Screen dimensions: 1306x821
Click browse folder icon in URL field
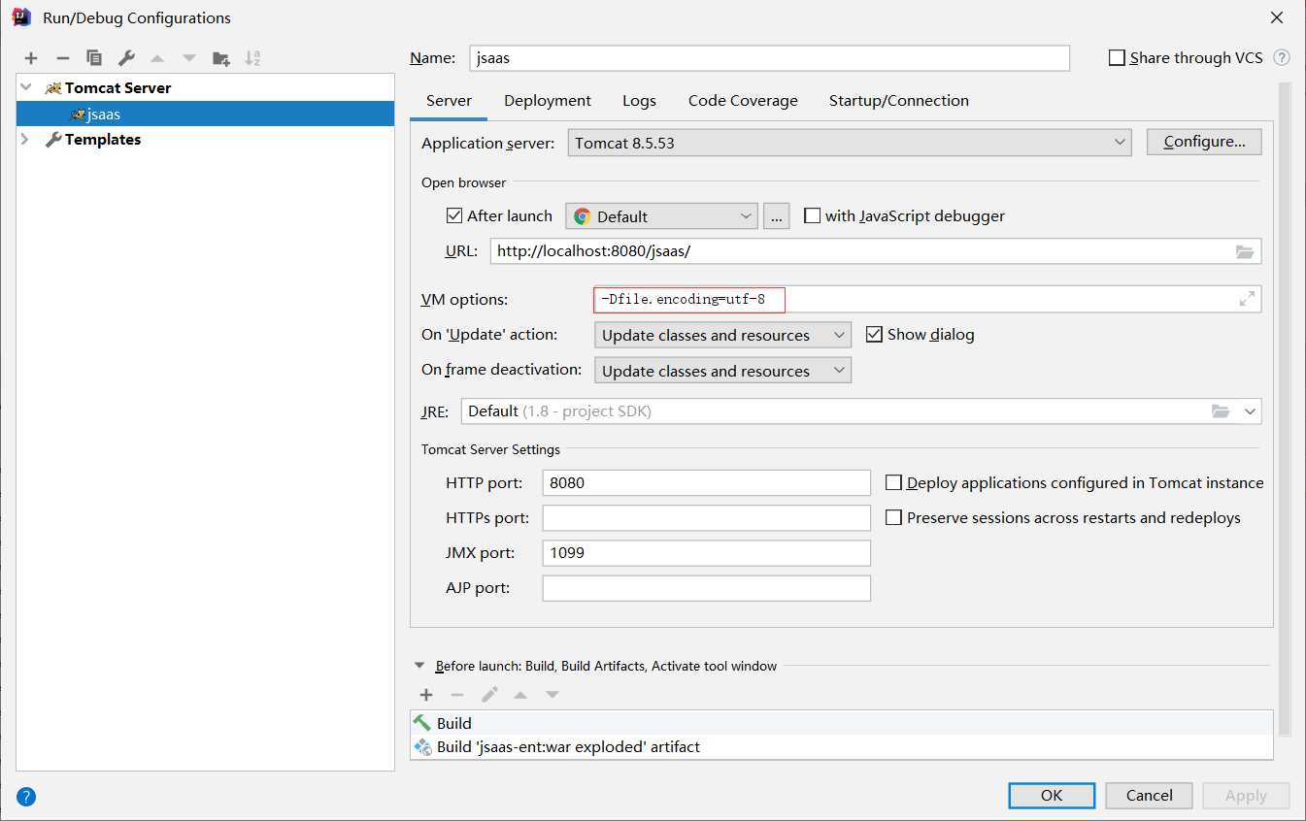point(1245,251)
